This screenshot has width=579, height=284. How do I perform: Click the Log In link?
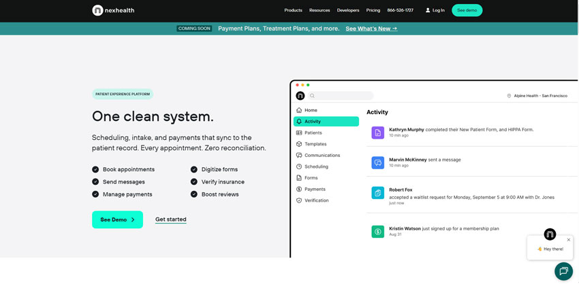tap(438, 10)
